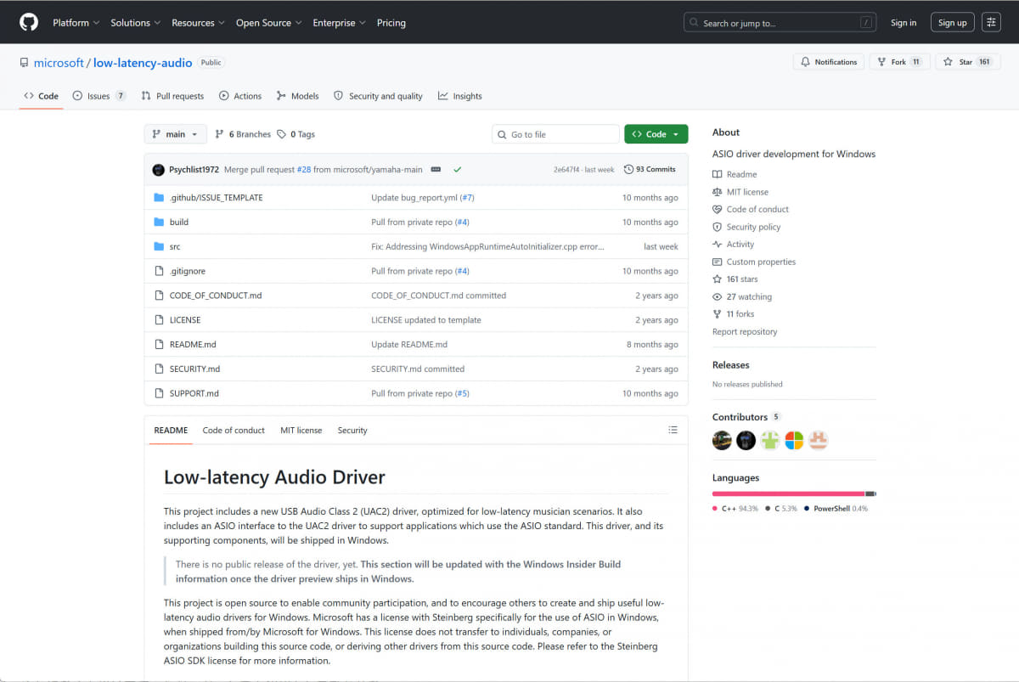View the 0 Tags link
1019x682 pixels.
tap(296, 134)
